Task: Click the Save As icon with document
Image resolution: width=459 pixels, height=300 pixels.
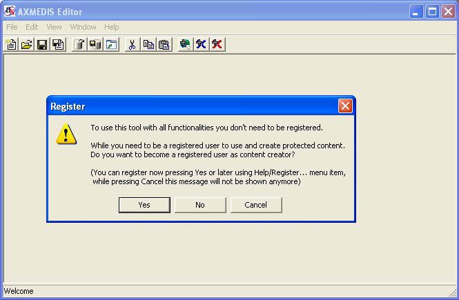Action: tap(58, 45)
